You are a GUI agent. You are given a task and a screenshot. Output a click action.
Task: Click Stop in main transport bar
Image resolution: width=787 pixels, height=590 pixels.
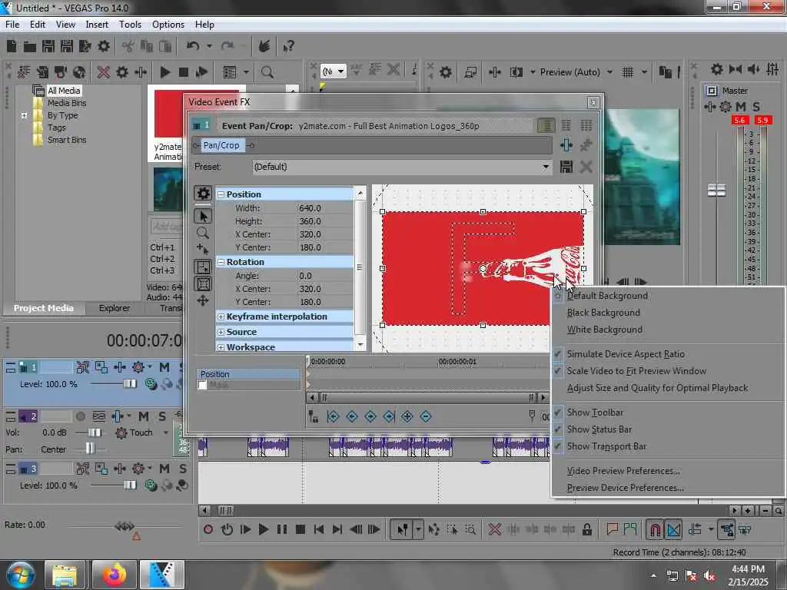(301, 529)
